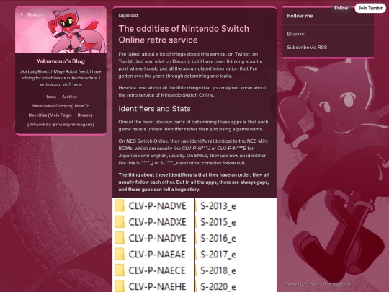
Task: Click Subscribe via RSS link
Action: [307, 47]
